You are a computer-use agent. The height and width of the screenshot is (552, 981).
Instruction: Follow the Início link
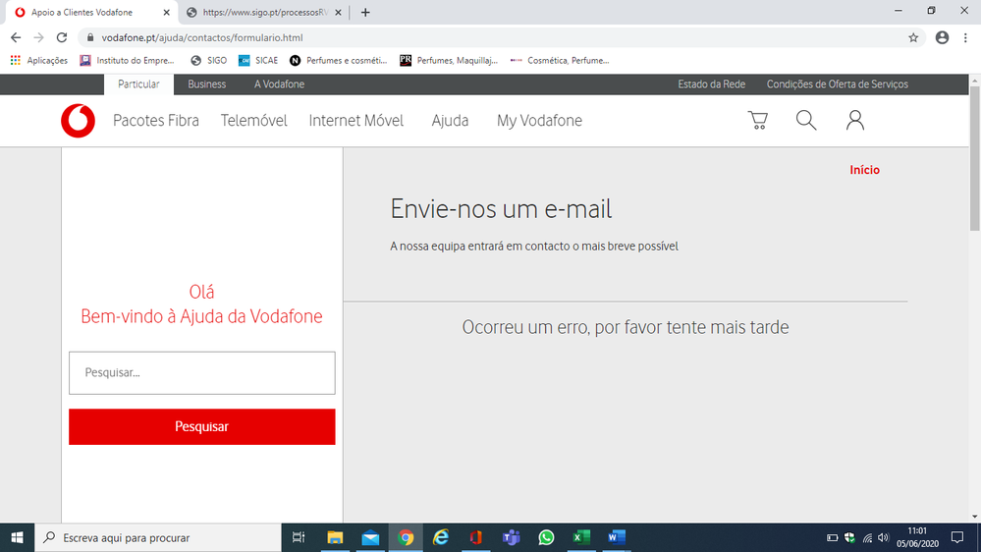point(864,170)
